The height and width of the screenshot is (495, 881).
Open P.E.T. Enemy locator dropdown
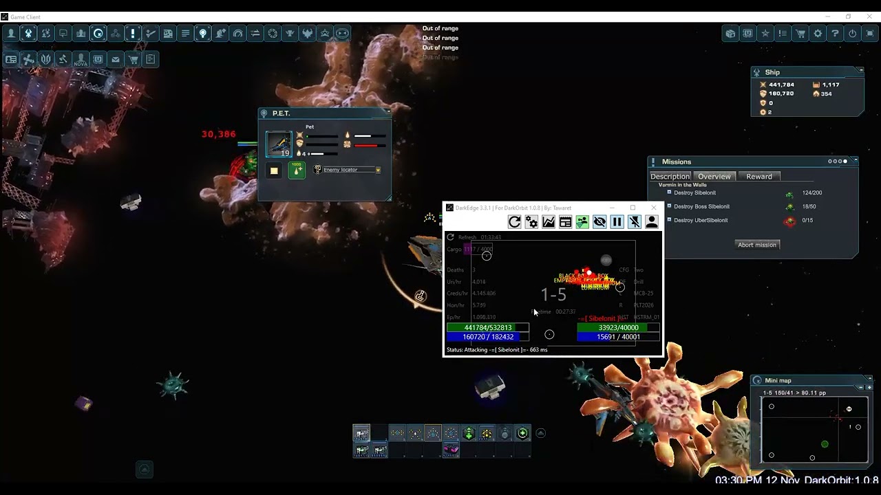coord(378,170)
